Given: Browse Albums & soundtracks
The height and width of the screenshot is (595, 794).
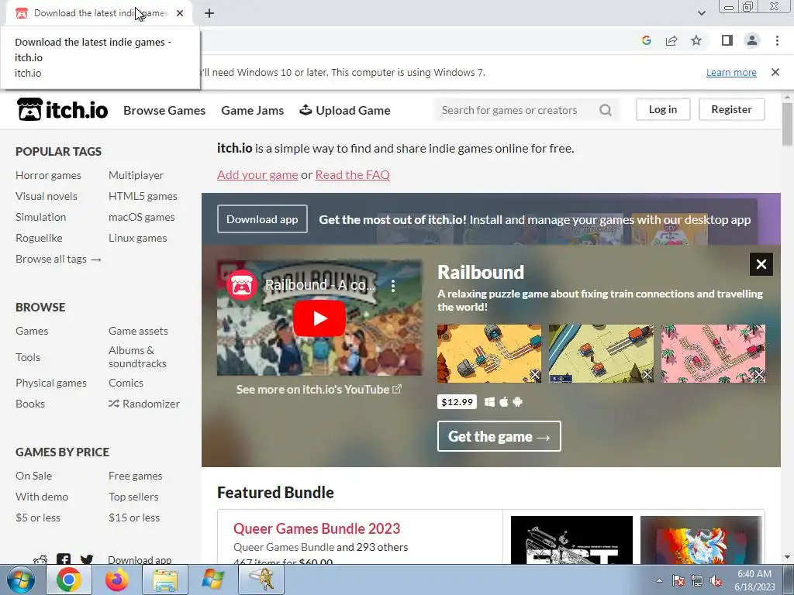Looking at the screenshot, I should tap(137, 356).
